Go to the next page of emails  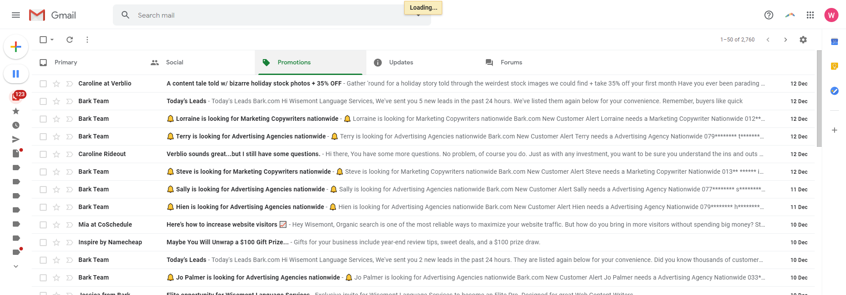click(785, 40)
